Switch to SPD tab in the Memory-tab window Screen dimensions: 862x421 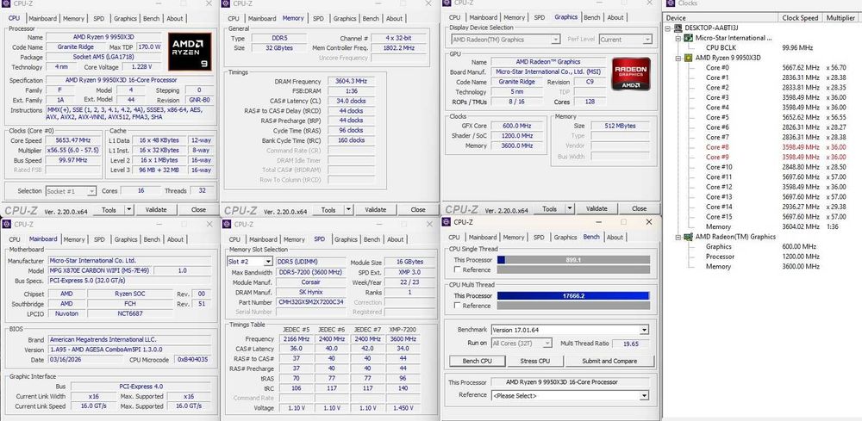318,19
